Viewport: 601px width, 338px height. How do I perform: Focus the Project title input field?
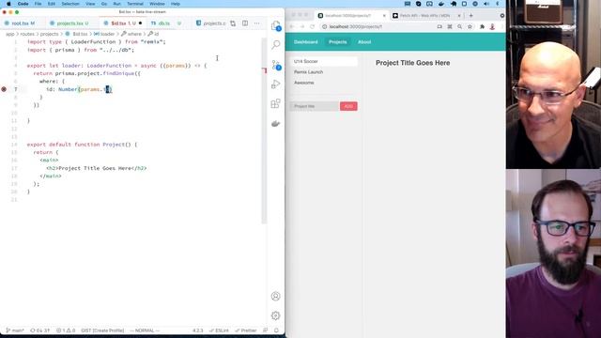coord(315,106)
